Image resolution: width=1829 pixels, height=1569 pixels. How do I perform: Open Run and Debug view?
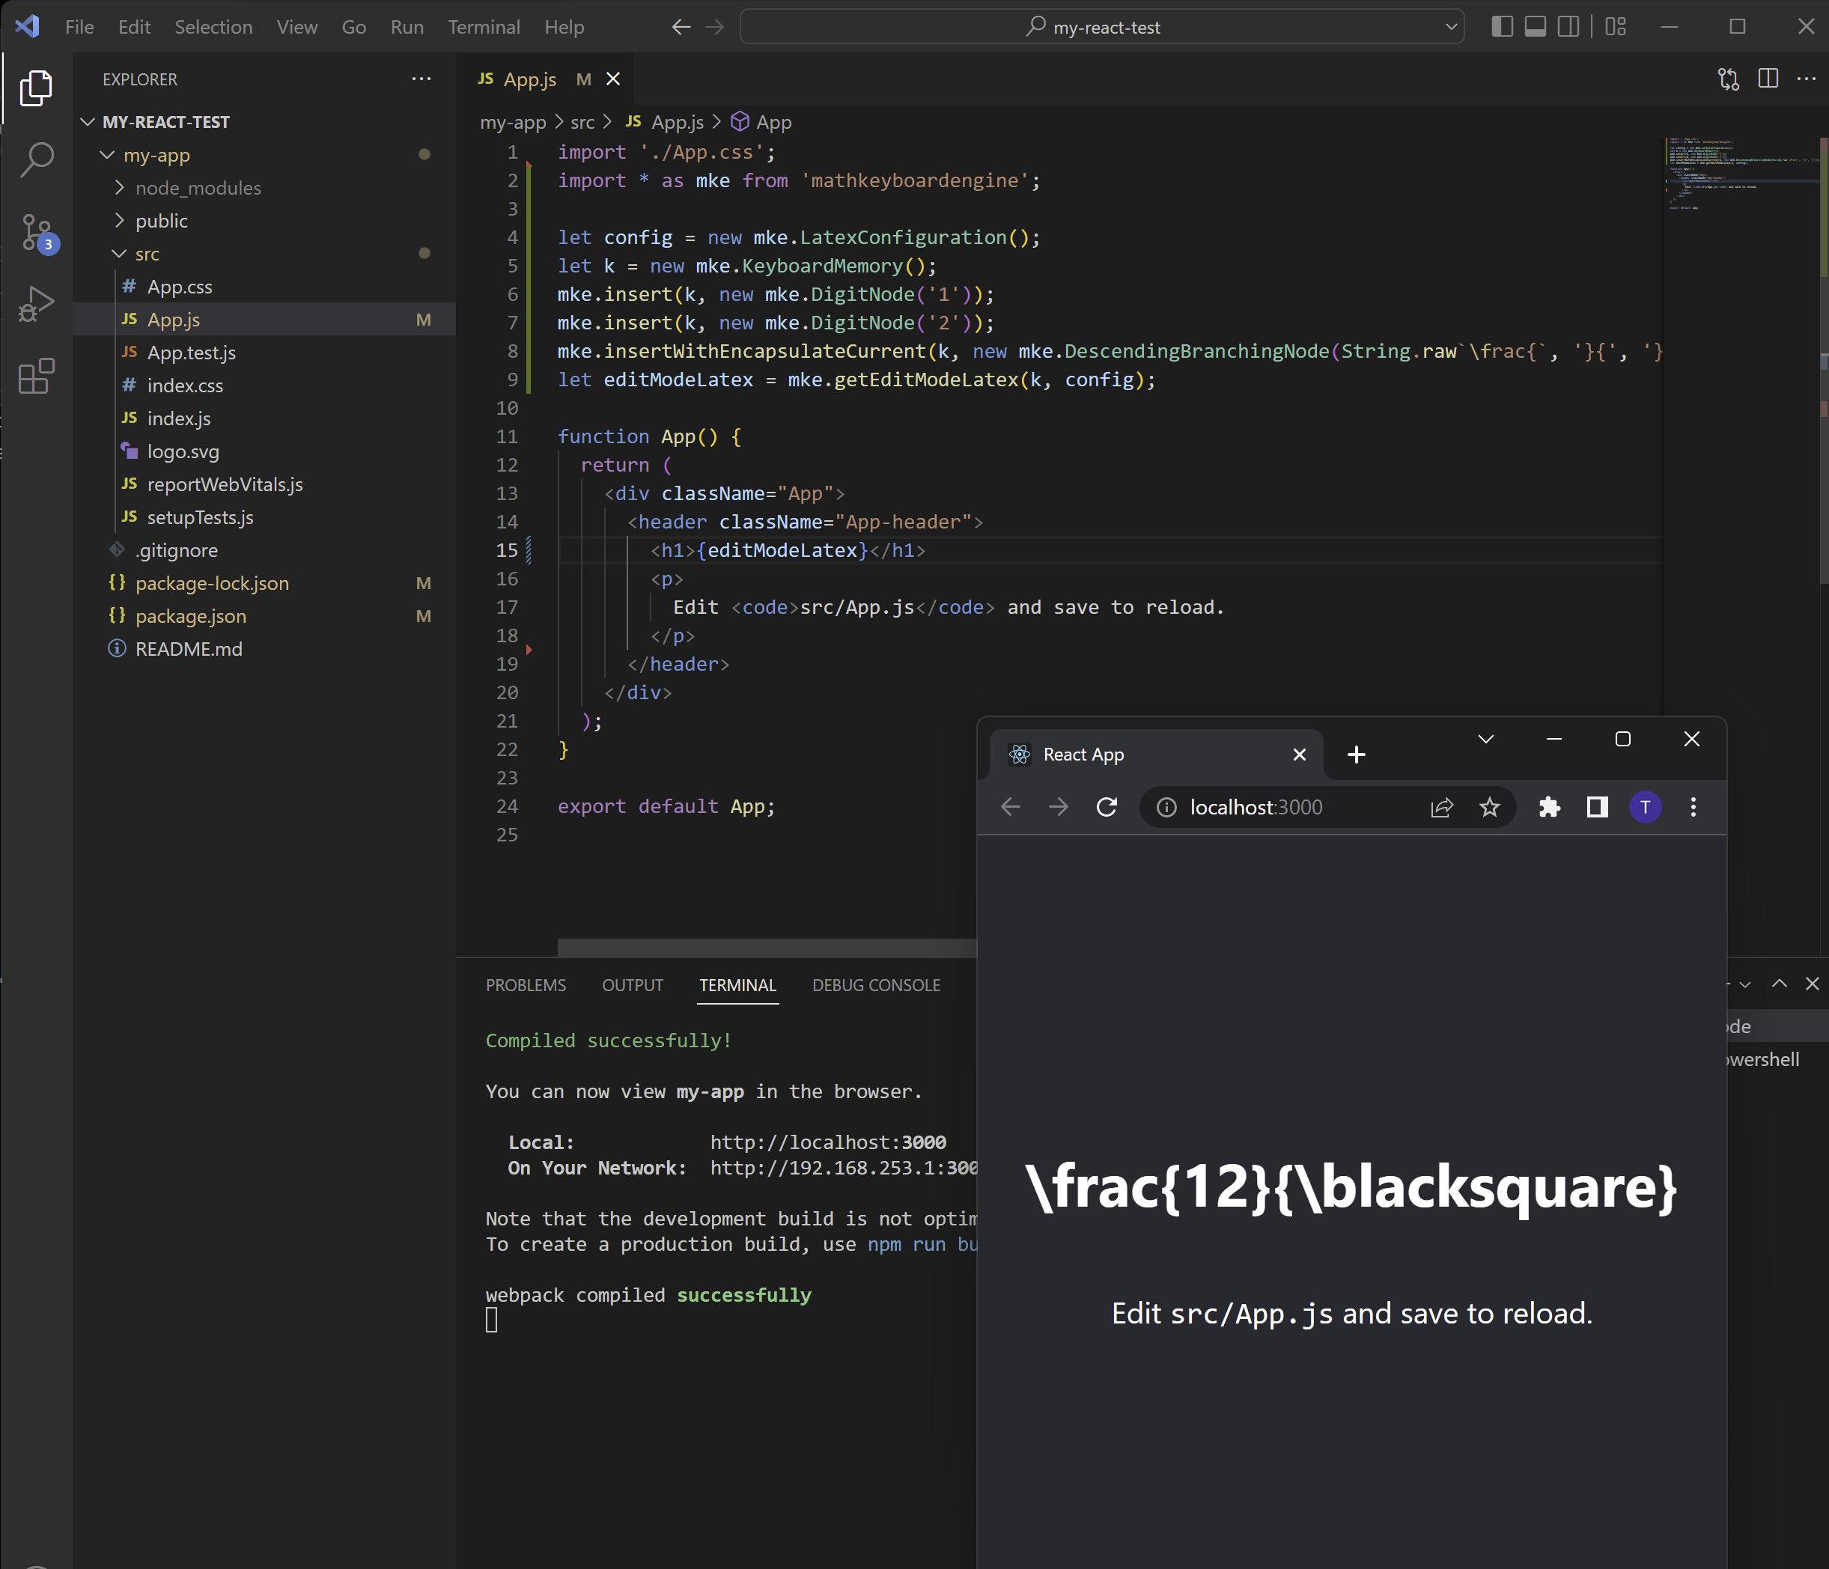[36, 305]
